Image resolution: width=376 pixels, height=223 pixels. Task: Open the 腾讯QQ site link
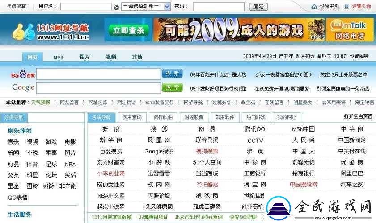pos(255,129)
